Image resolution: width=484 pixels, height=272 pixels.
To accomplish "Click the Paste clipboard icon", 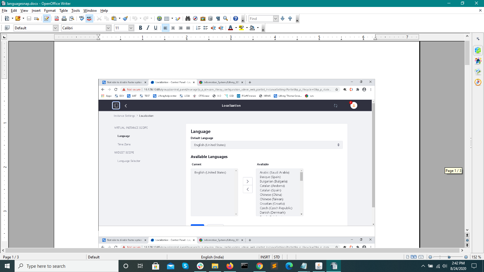I will (114, 18).
